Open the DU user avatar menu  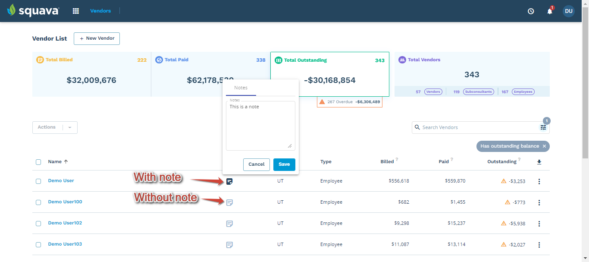(569, 11)
